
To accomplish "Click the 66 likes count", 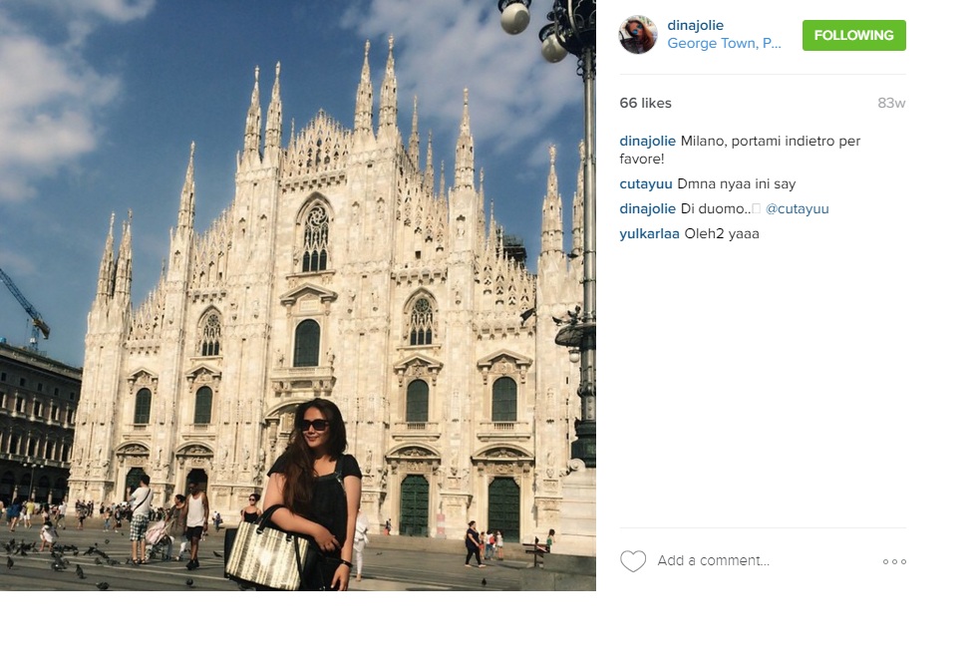I will [x=645, y=103].
